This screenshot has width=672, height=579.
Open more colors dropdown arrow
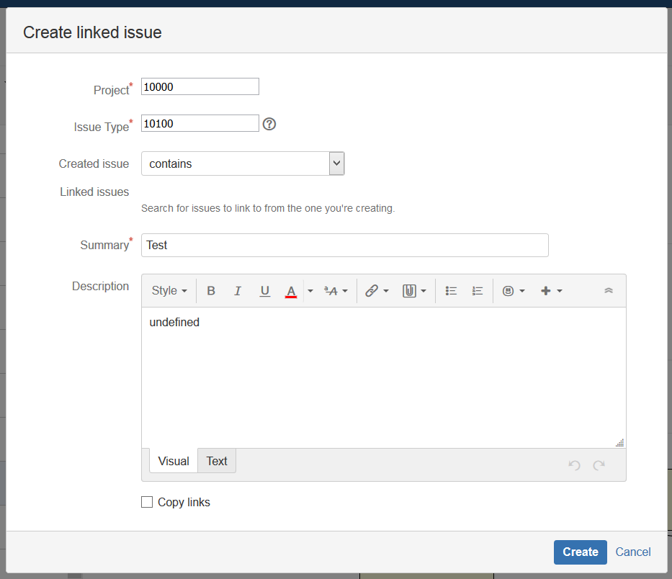click(x=310, y=291)
